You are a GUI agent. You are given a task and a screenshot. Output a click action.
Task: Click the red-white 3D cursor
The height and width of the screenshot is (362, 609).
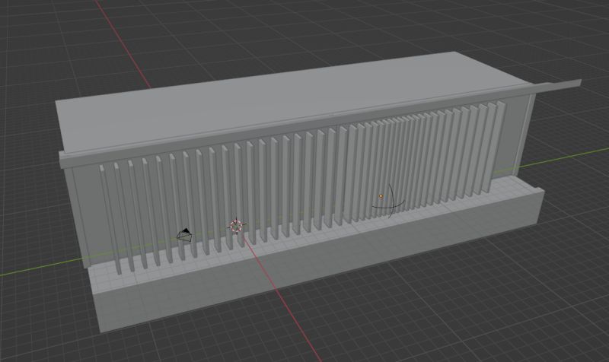tap(236, 226)
